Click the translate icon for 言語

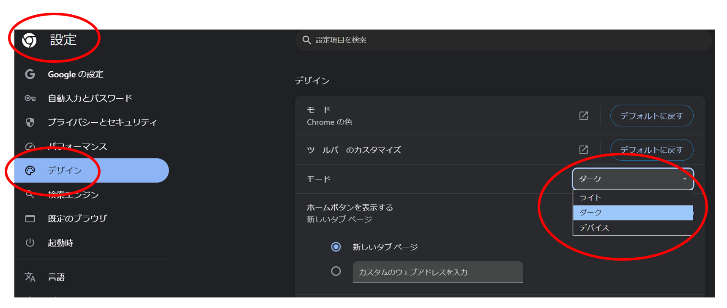30,277
